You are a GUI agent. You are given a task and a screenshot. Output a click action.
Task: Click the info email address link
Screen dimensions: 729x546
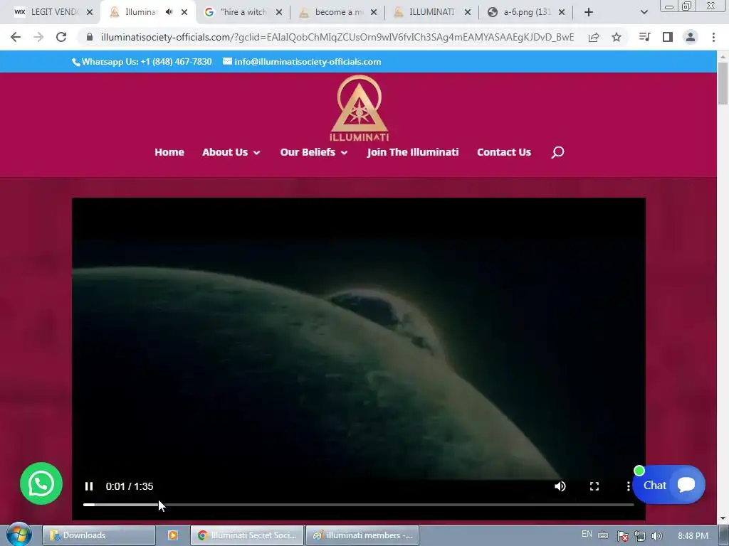302,62
